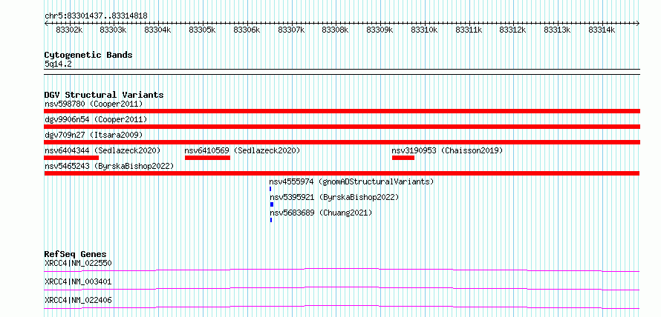Click the right arrowhead of the ruler

638,24
